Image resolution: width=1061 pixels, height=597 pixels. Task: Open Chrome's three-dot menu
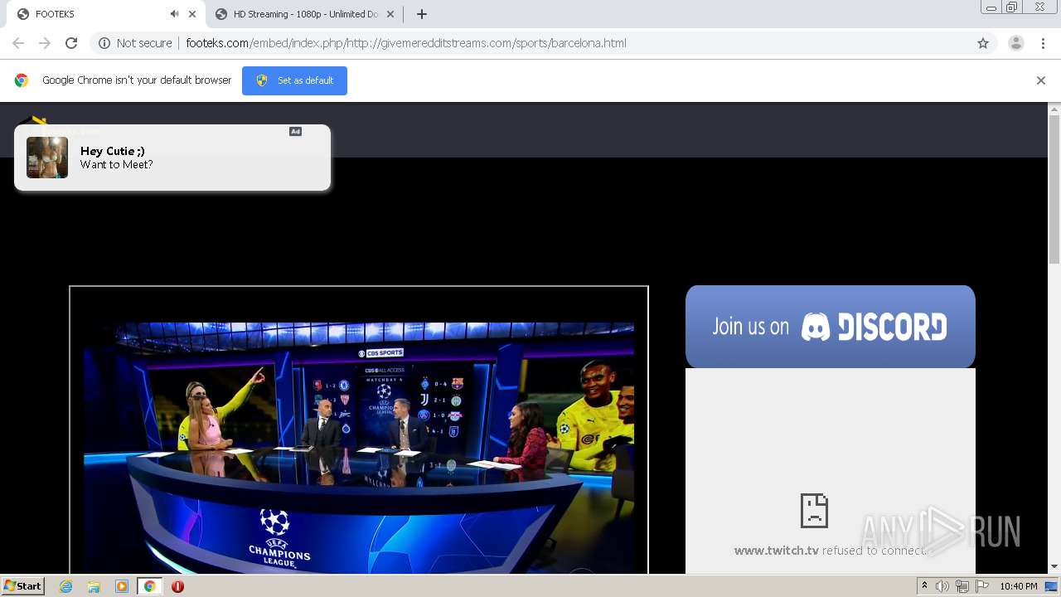click(x=1044, y=43)
